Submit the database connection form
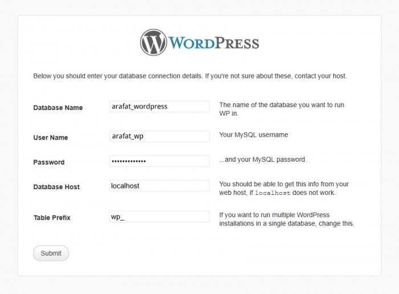The width and height of the screenshot is (399, 294). 51,254
